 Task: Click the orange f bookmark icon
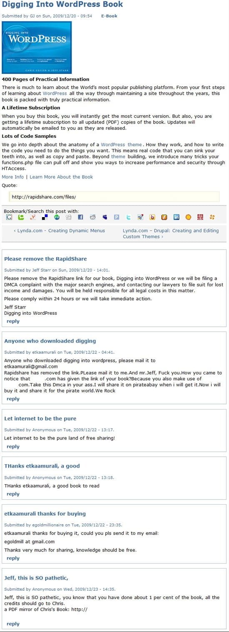point(164,217)
